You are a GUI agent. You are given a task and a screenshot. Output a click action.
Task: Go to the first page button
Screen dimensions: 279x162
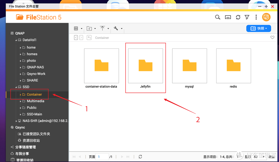tap(74, 157)
